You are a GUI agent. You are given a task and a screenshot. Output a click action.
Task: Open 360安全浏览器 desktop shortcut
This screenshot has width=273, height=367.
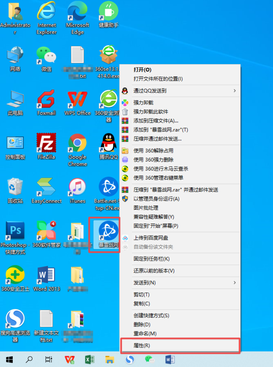tap(108, 99)
